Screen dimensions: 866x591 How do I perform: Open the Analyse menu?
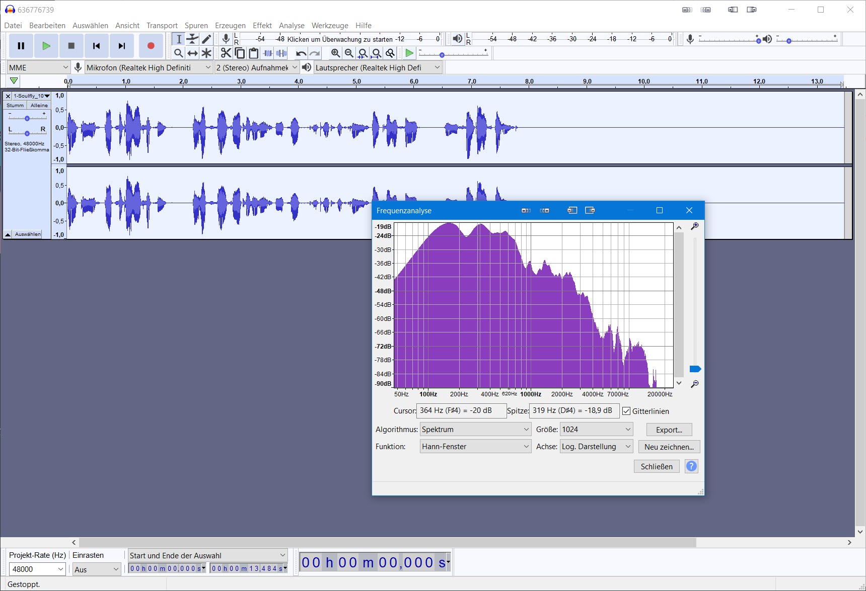[292, 26]
